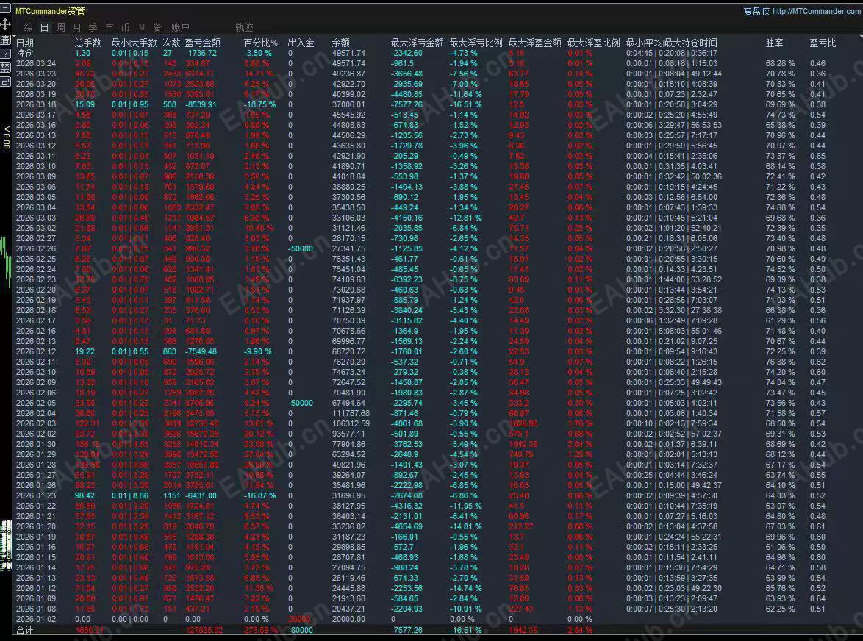863x641 pixels.
Task: Click the 出入金 column header
Action: tap(301, 43)
